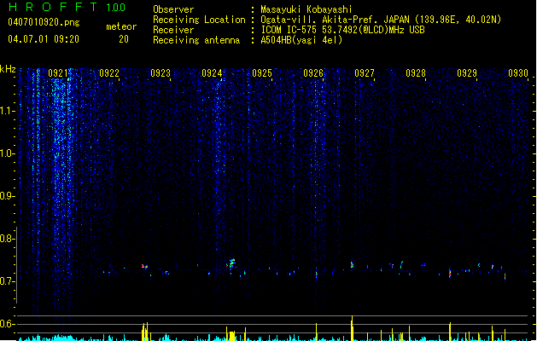Screen dimensions: 537x341
Task: Click the tallest yellow peak near 0927
Action: [352, 328]
